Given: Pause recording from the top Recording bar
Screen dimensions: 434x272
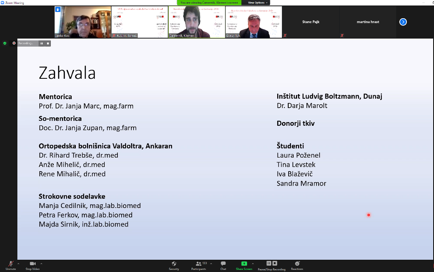Looking at the screenshot, I should [42, 44].
